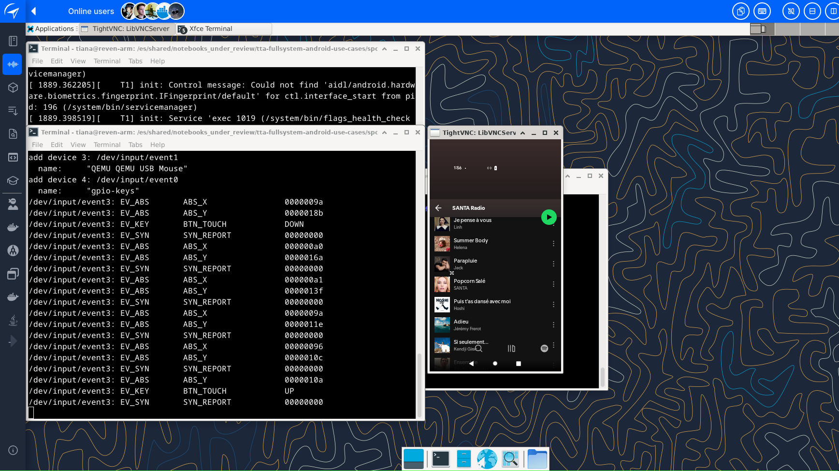This screenshot has width=839, height=471.
Task: Open the Tabs menu in lower terminal
Action: point(135,145)
